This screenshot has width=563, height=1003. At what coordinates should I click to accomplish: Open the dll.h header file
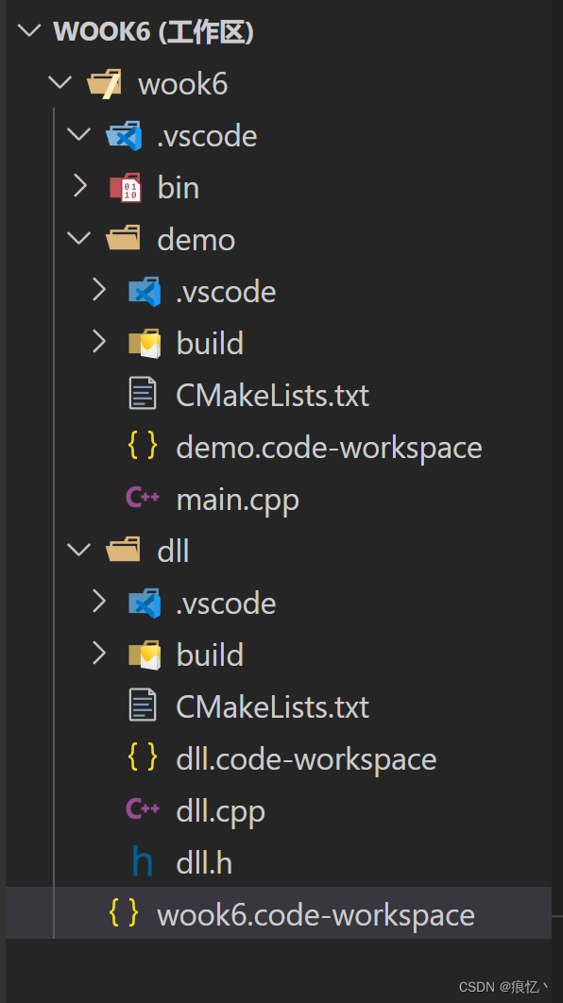[204, 862]
